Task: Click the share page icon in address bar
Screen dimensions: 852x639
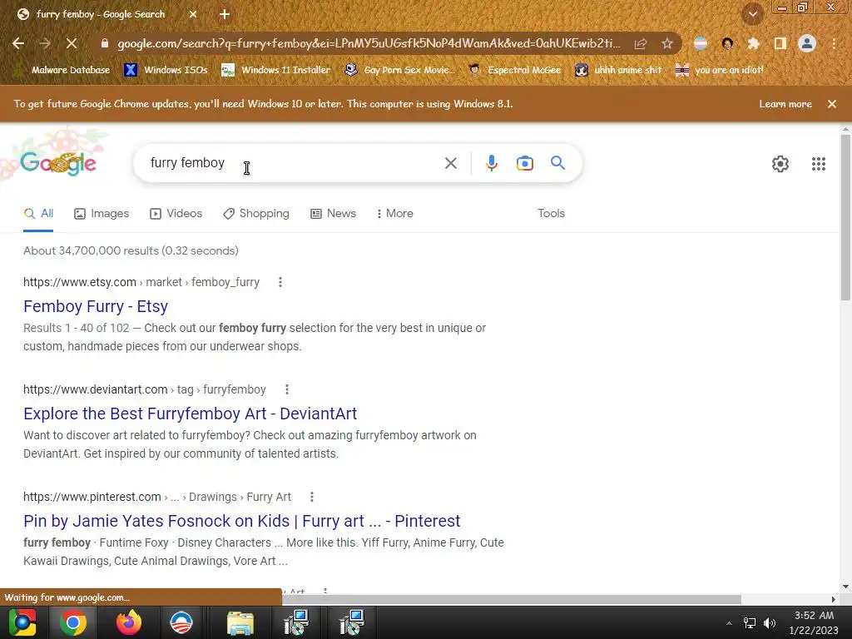Action: tap(641, 43)
